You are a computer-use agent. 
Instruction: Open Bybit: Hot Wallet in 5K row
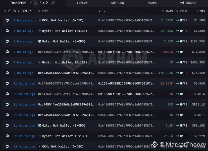pyautogui.click(x=65, y=62)
